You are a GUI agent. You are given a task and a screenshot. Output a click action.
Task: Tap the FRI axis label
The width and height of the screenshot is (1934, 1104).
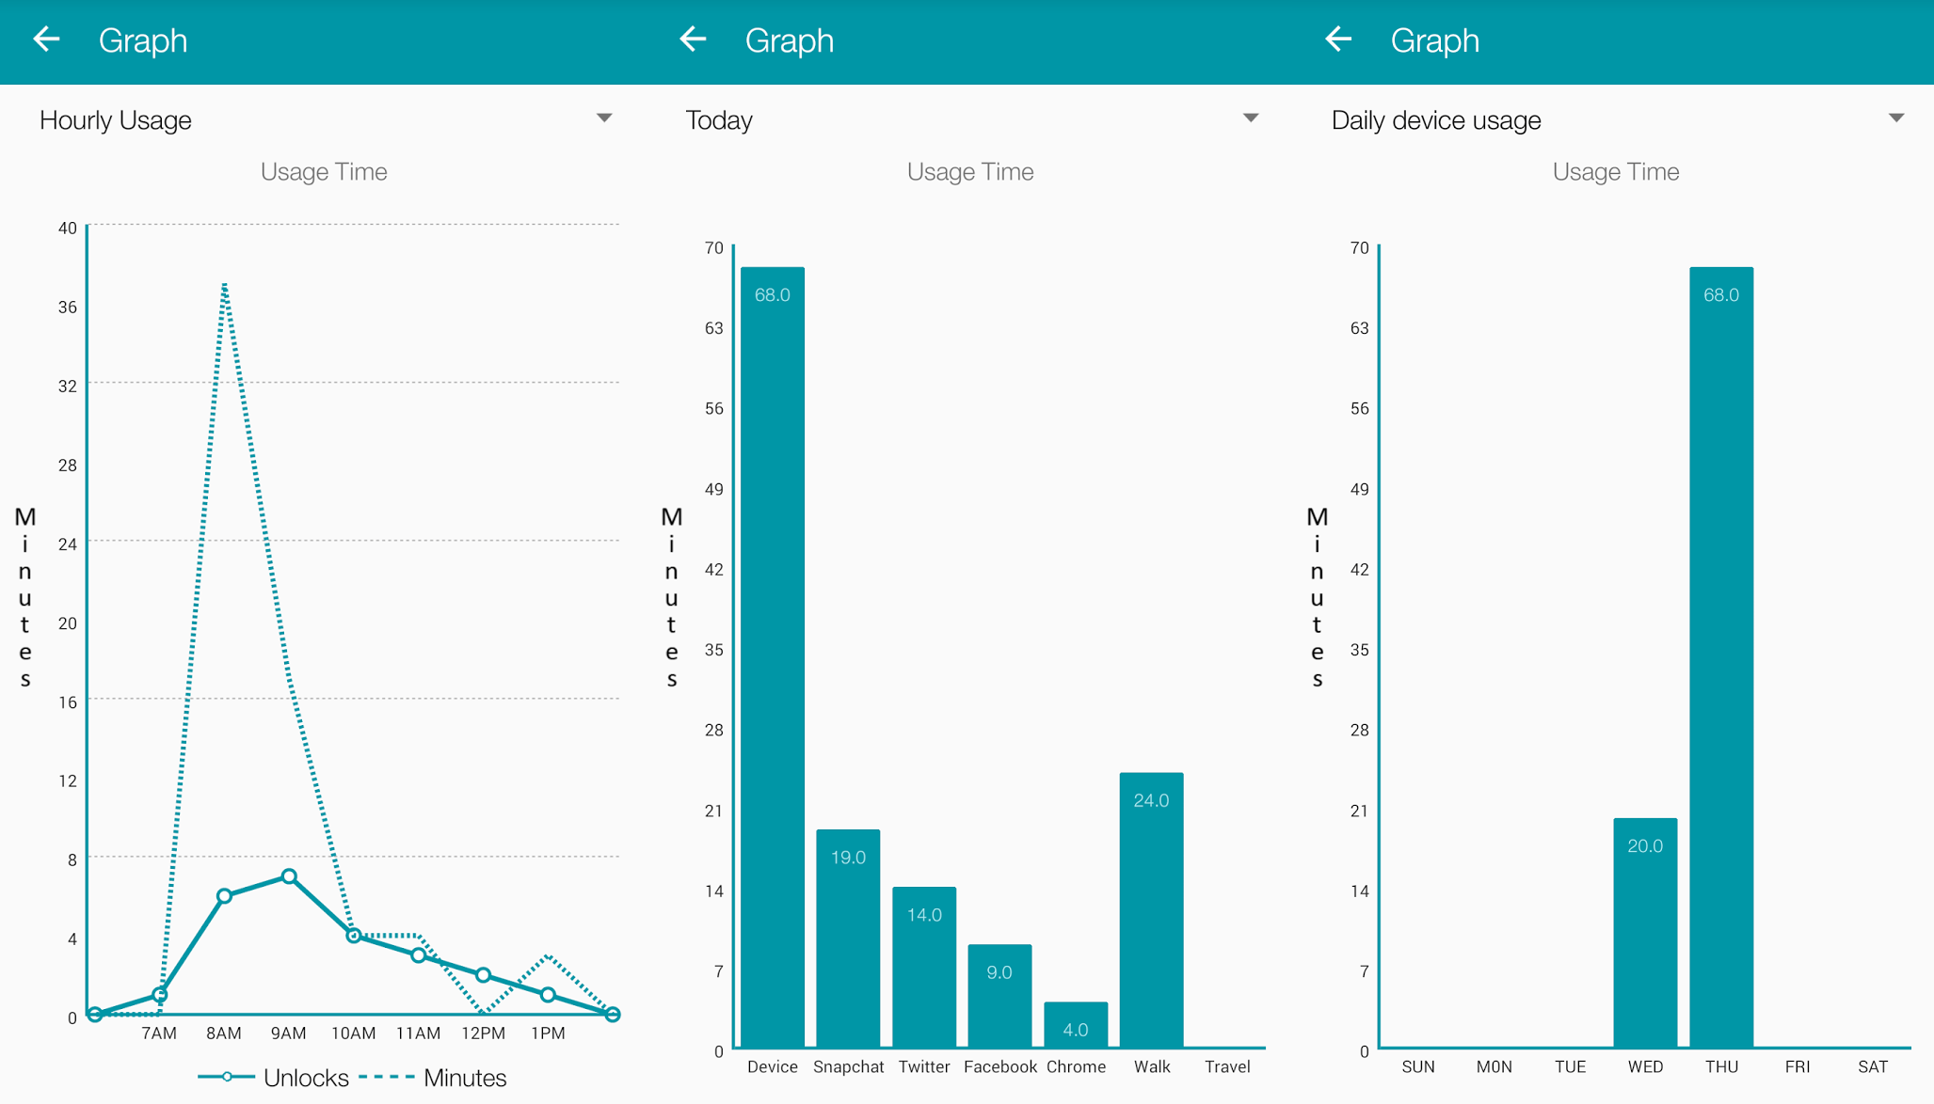pyautogui.click(x=1798, y=1066)
